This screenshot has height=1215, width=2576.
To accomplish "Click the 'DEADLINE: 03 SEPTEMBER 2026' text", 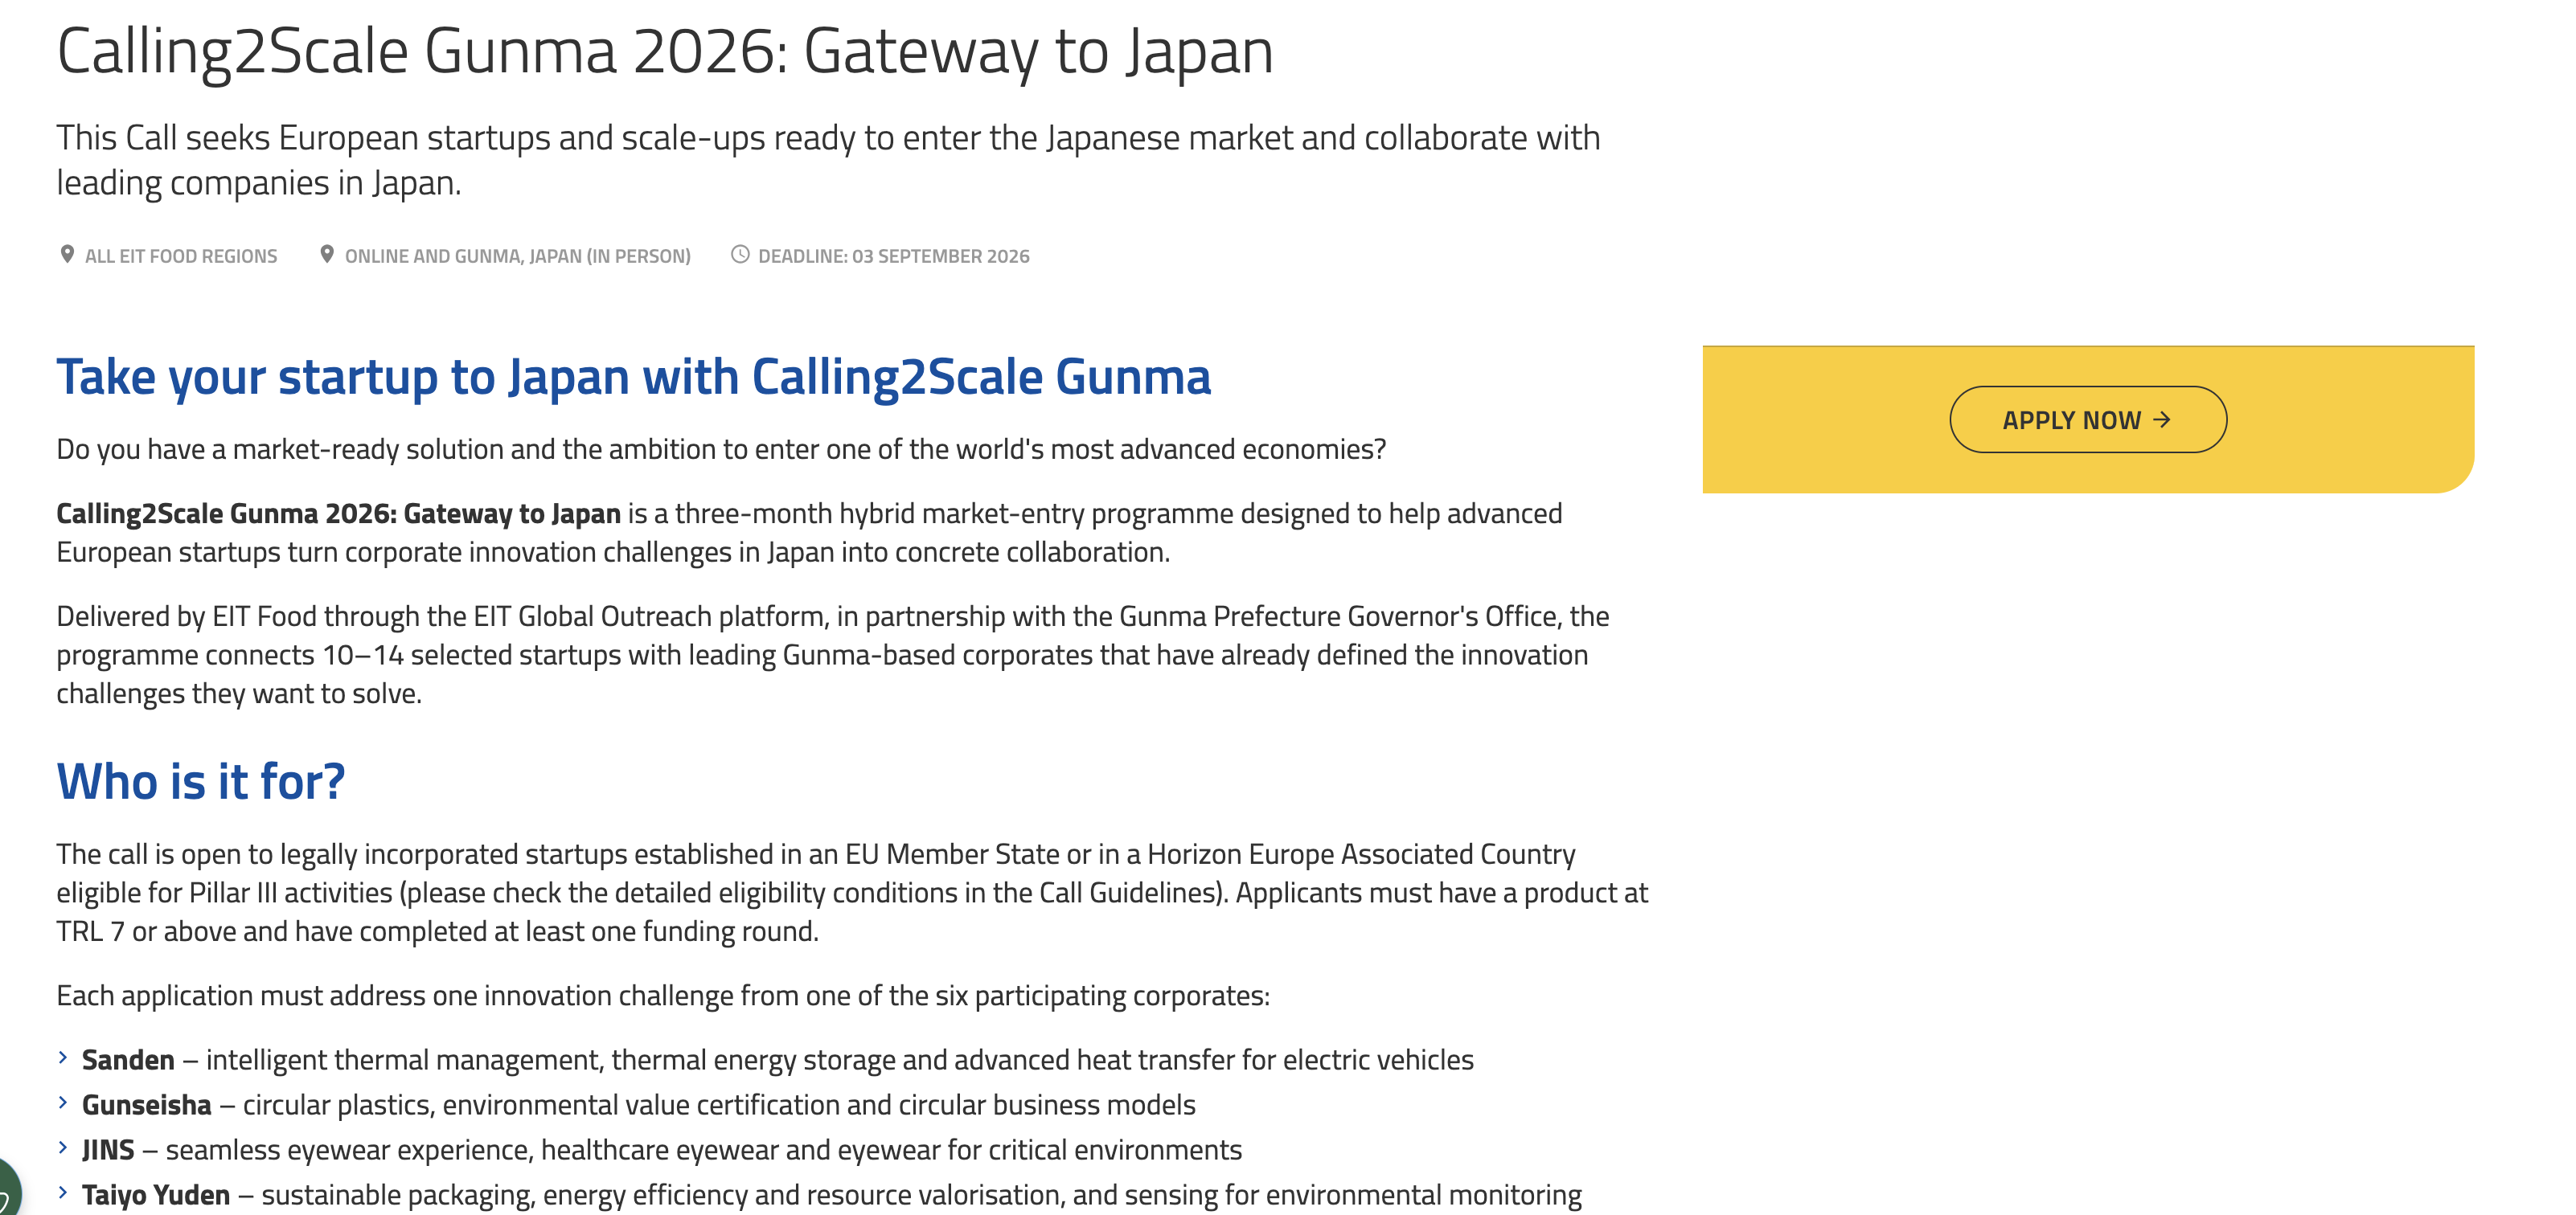I will [x=894, y=257].
